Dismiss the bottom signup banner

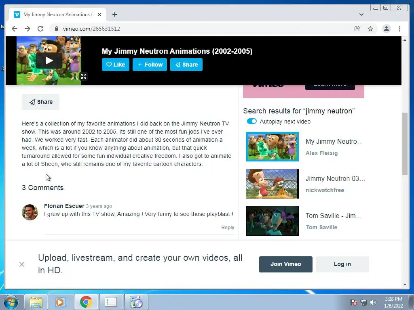(22, 264)
